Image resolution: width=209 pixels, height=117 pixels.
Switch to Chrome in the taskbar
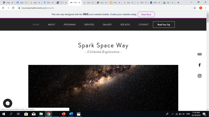point(49,114)
